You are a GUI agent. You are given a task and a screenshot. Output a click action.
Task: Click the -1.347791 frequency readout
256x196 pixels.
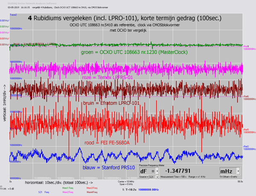177,171
